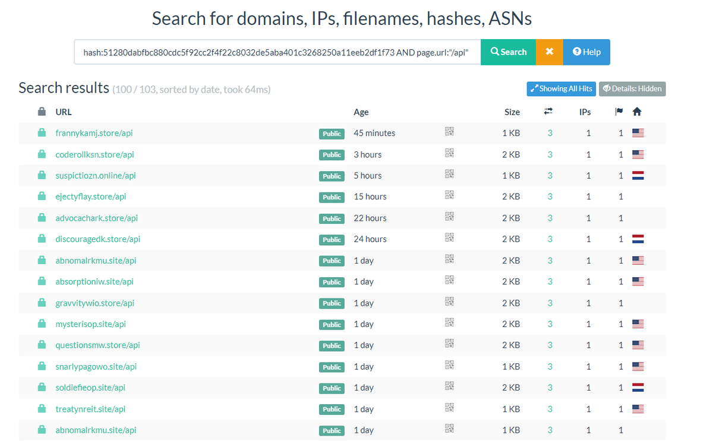Image resolution: width=713 pixels, height=441 pixels.
Task: Click QR code icon for snarlypagowo.site row
Action: point(449,365)
